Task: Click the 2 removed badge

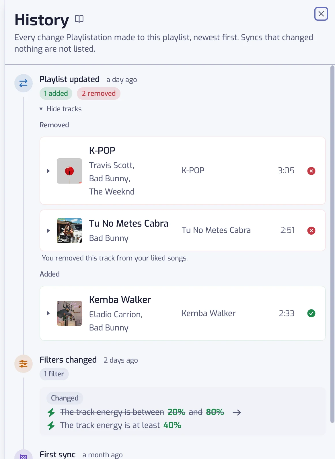Action: [99, 94]
